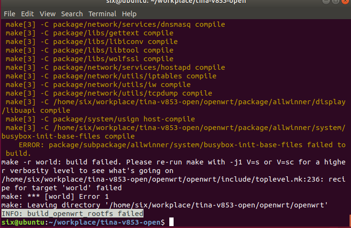Click the iptables compile line

(111, 76)
